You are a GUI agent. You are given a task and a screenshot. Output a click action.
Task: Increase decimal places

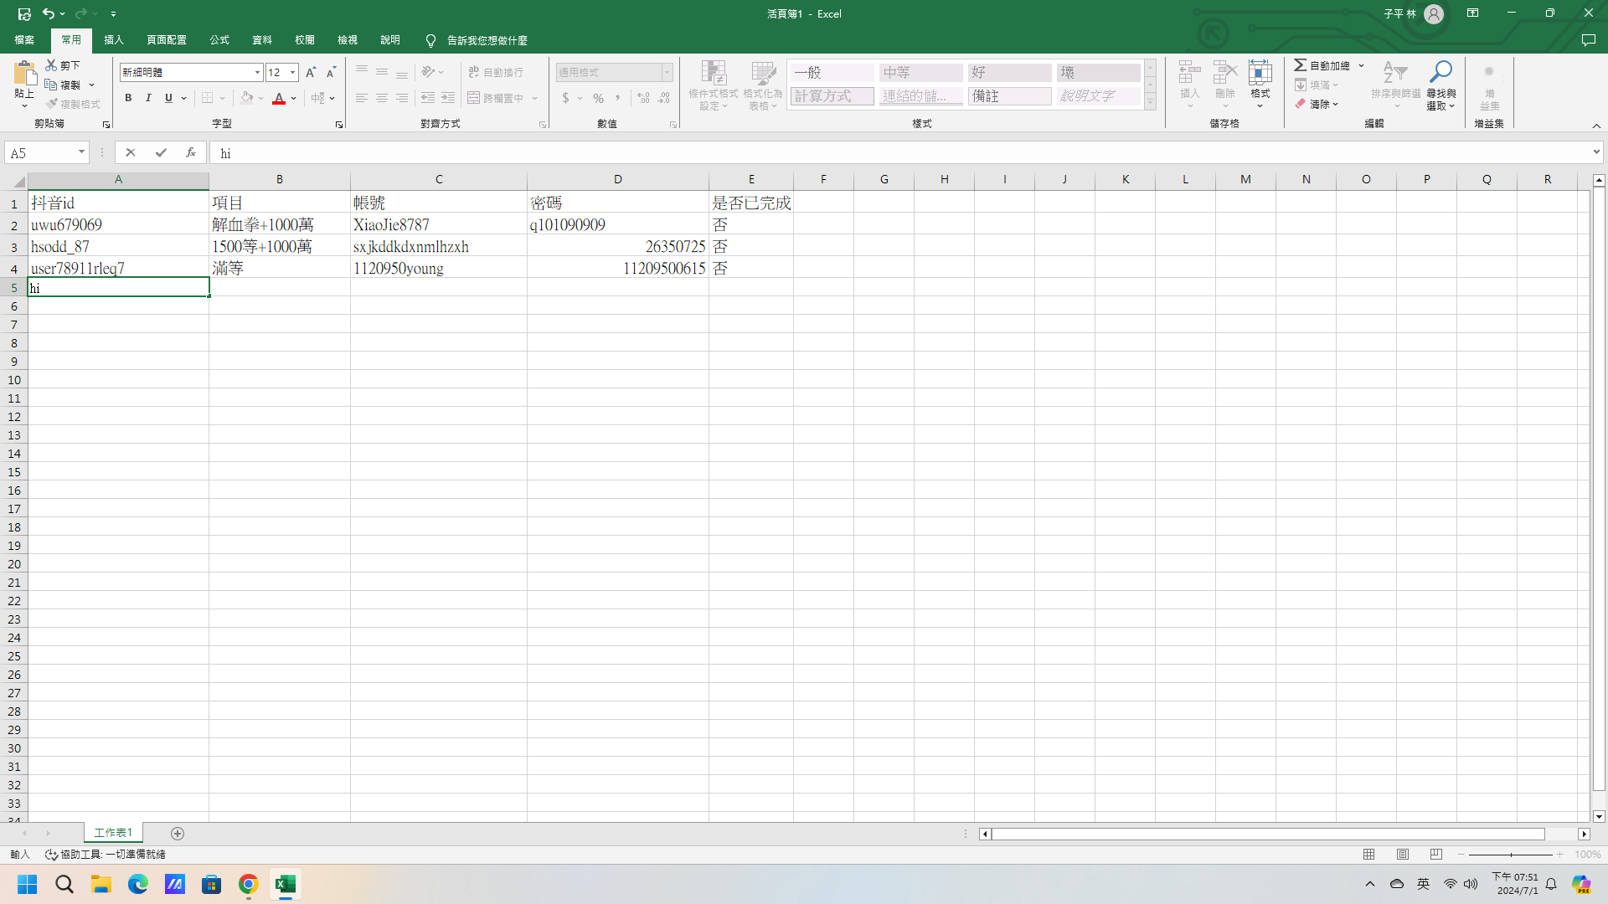click(643, 98)
